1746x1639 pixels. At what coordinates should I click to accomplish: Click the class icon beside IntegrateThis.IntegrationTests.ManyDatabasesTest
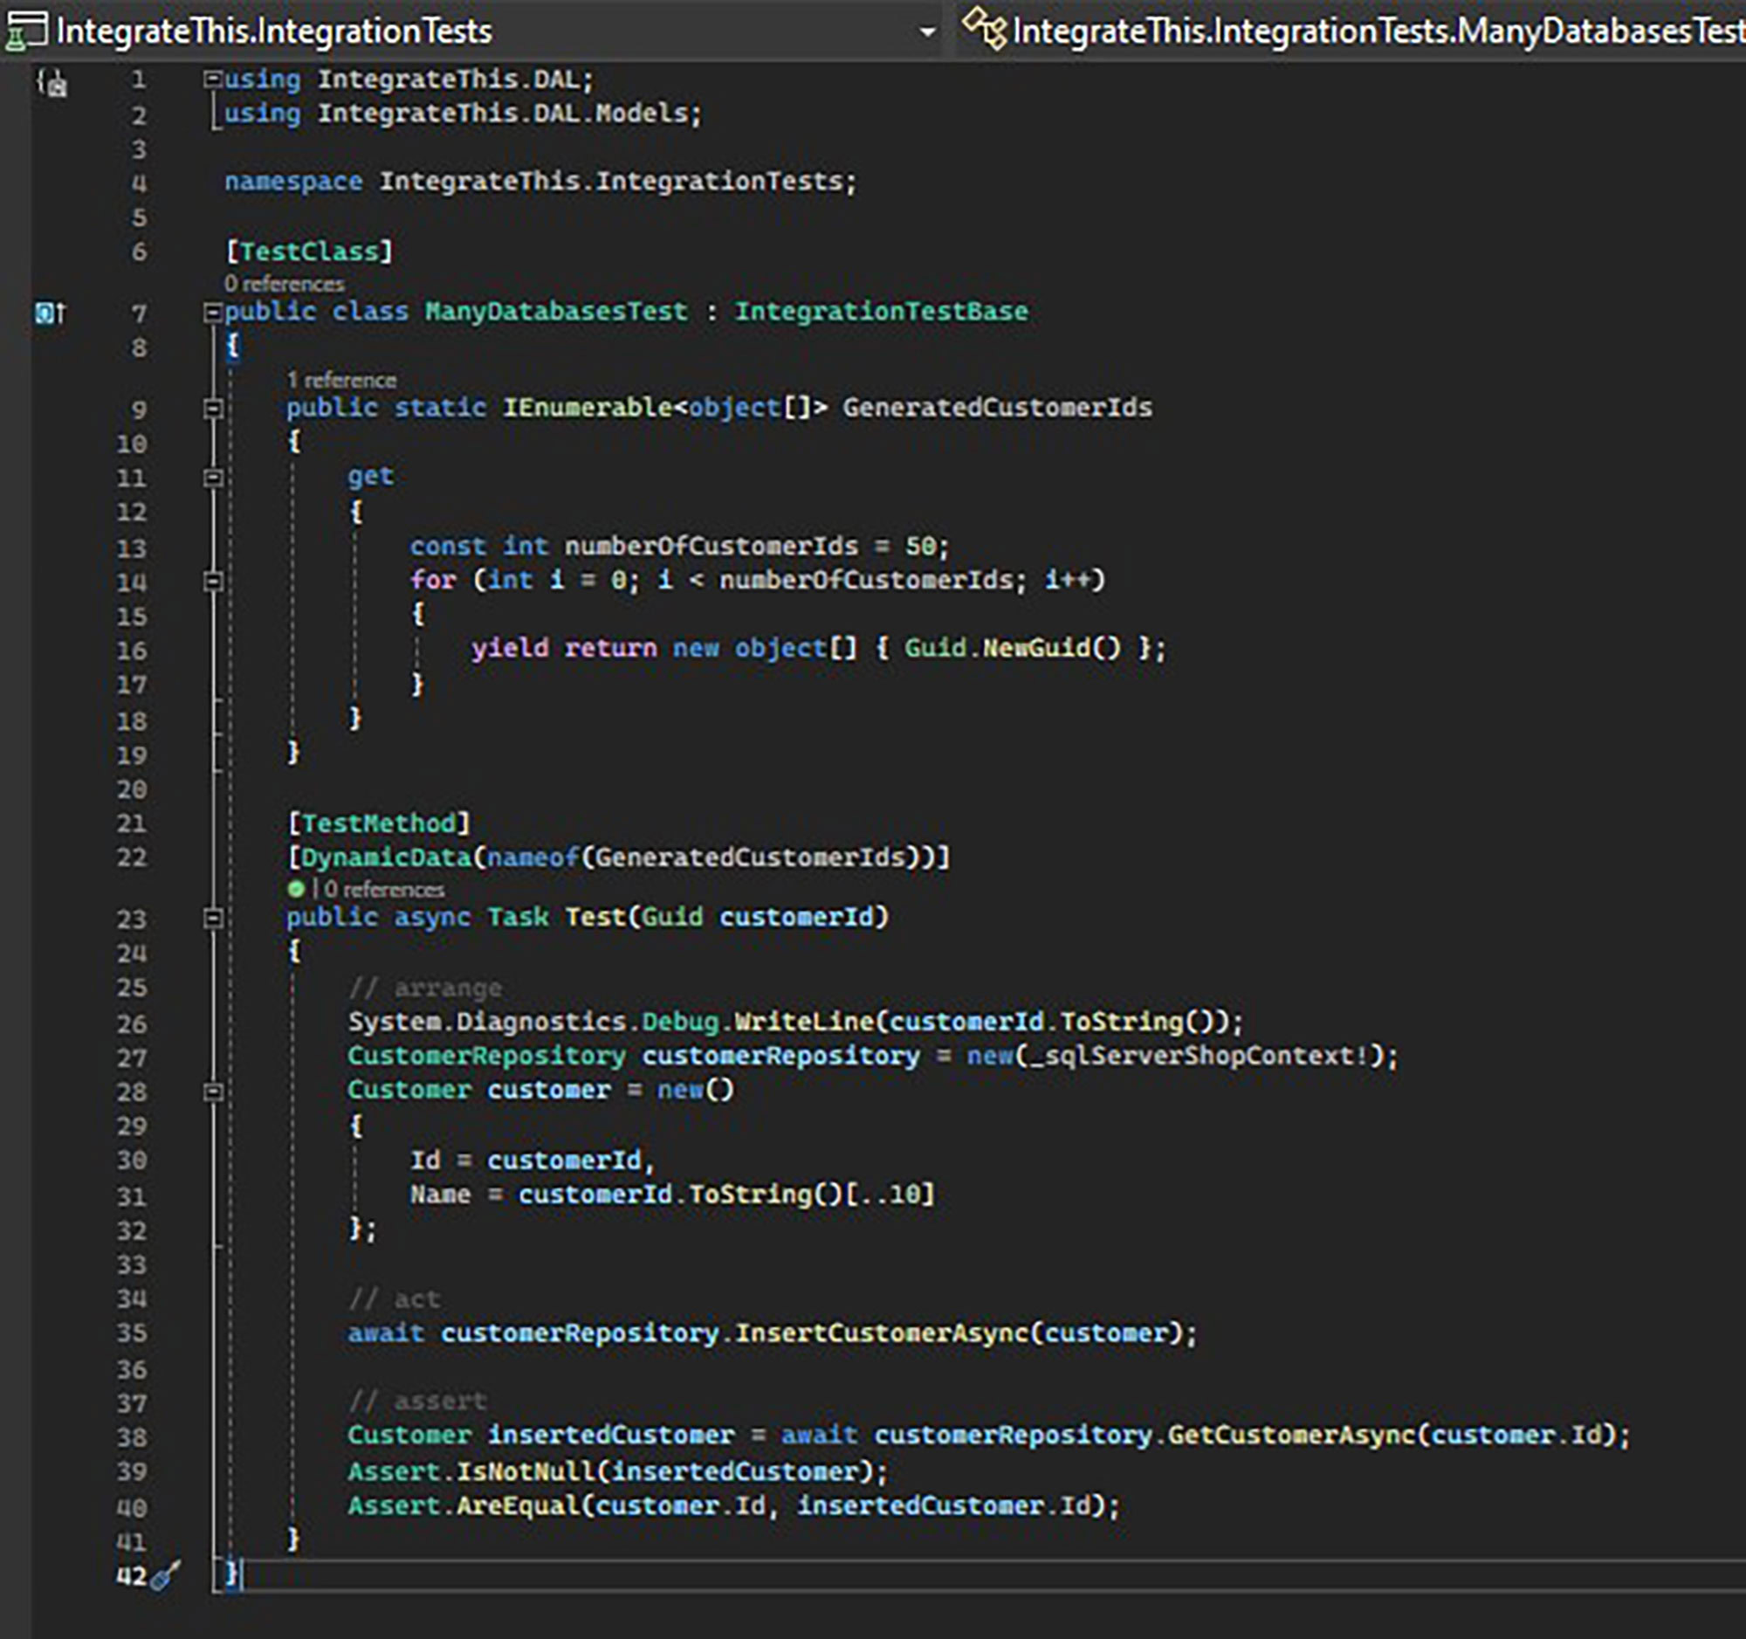coord(985,31)
